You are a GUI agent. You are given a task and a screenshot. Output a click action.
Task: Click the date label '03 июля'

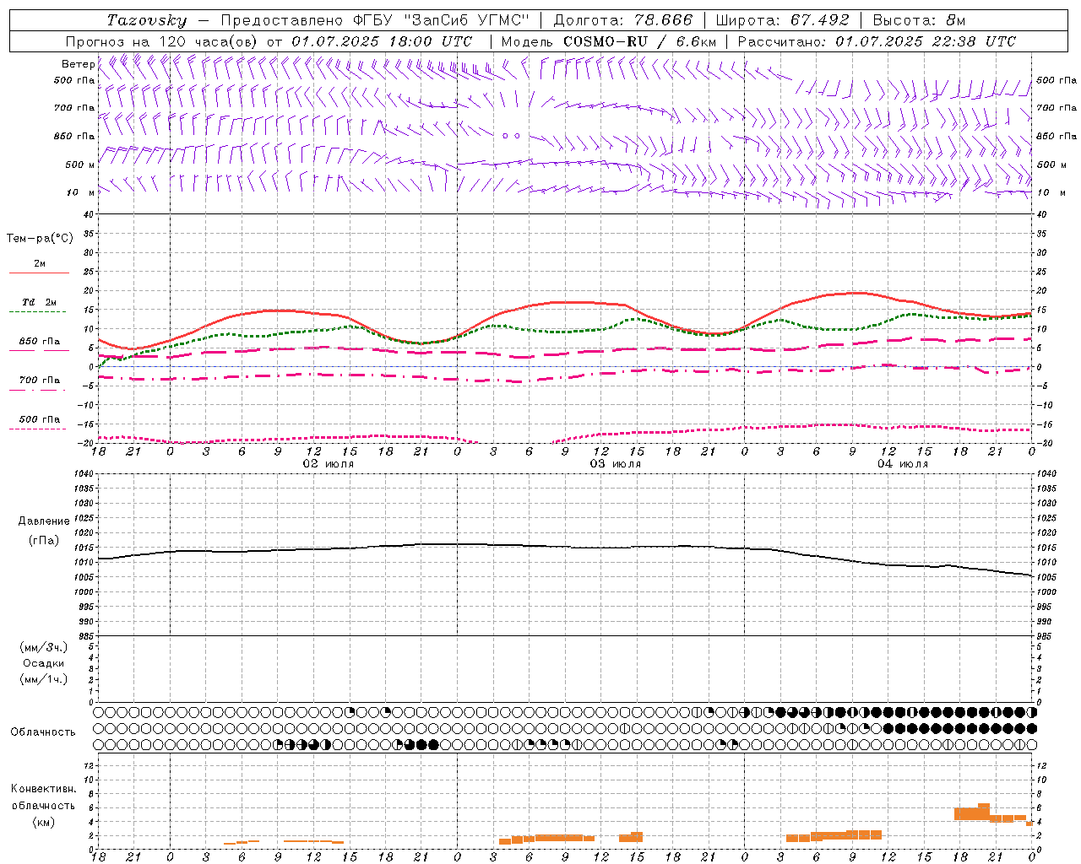[x=616, y=464]
